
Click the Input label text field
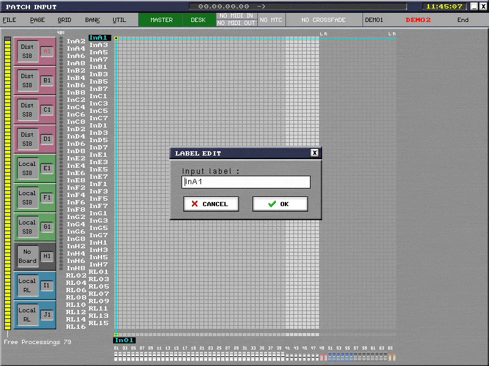tap(246, 182)
